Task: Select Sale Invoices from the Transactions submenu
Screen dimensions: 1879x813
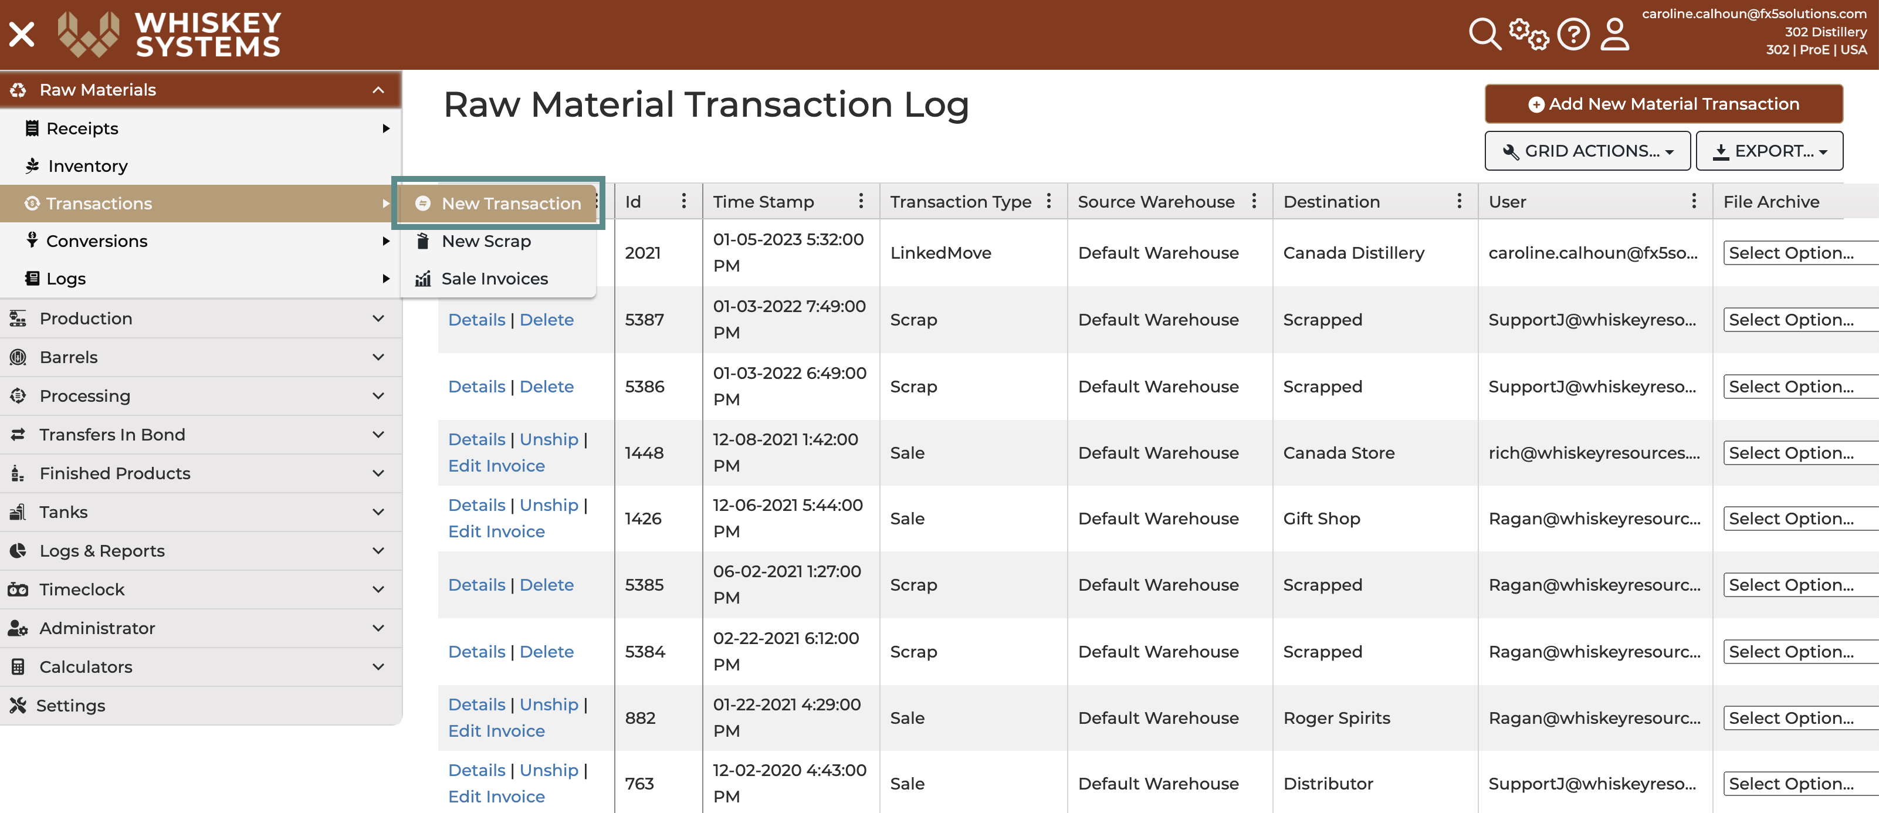Action: point(495,279)
